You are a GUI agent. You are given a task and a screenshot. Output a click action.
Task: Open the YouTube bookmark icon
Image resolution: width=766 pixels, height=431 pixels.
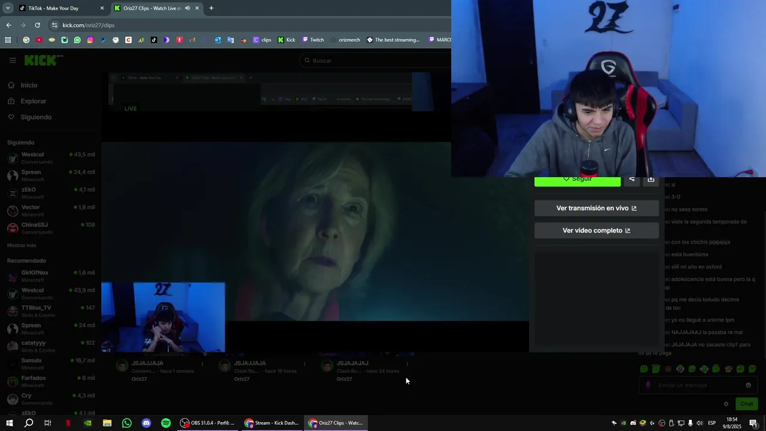[39, 40]
